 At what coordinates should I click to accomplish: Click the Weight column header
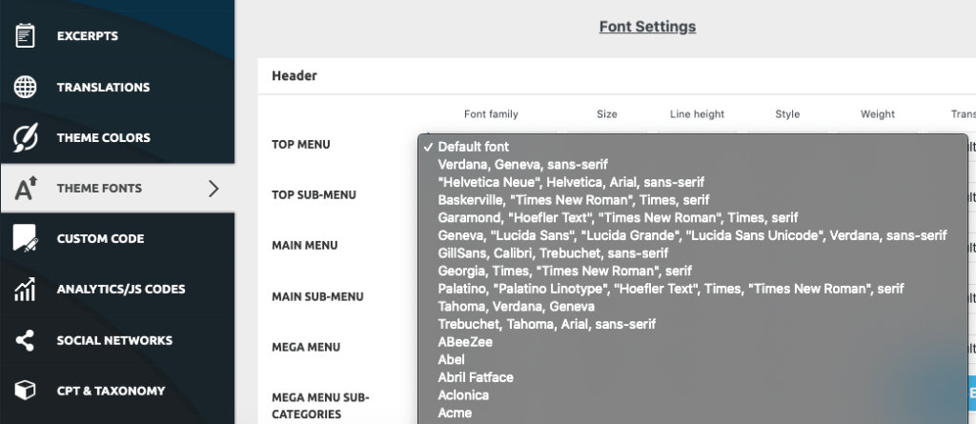coord(878,114)
